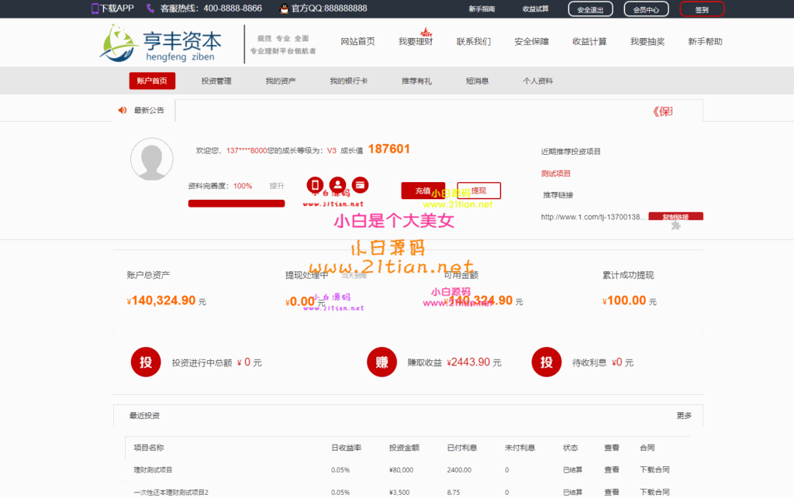Screen dimensions: 794x498
Task: Switch to the 我的资产 tab
Action: click(x=281, y=81)
